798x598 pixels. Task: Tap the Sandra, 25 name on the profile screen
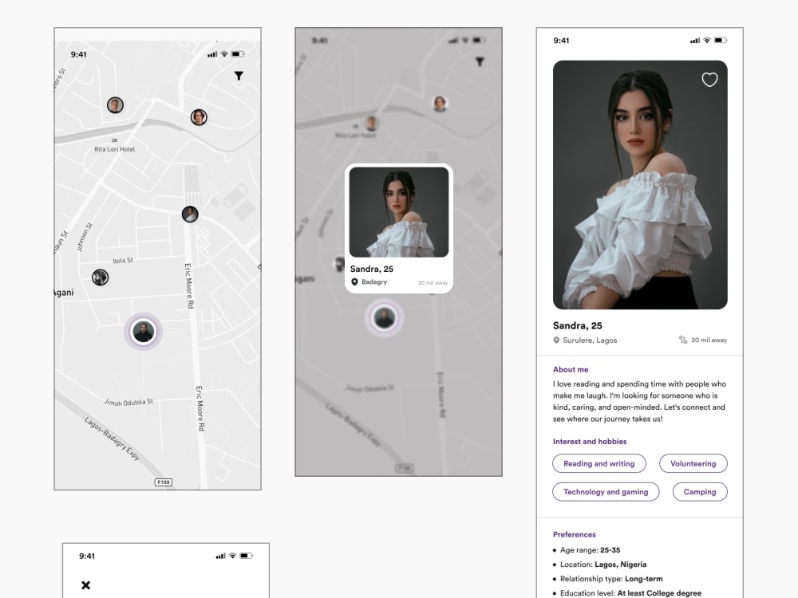coord(578,326)
